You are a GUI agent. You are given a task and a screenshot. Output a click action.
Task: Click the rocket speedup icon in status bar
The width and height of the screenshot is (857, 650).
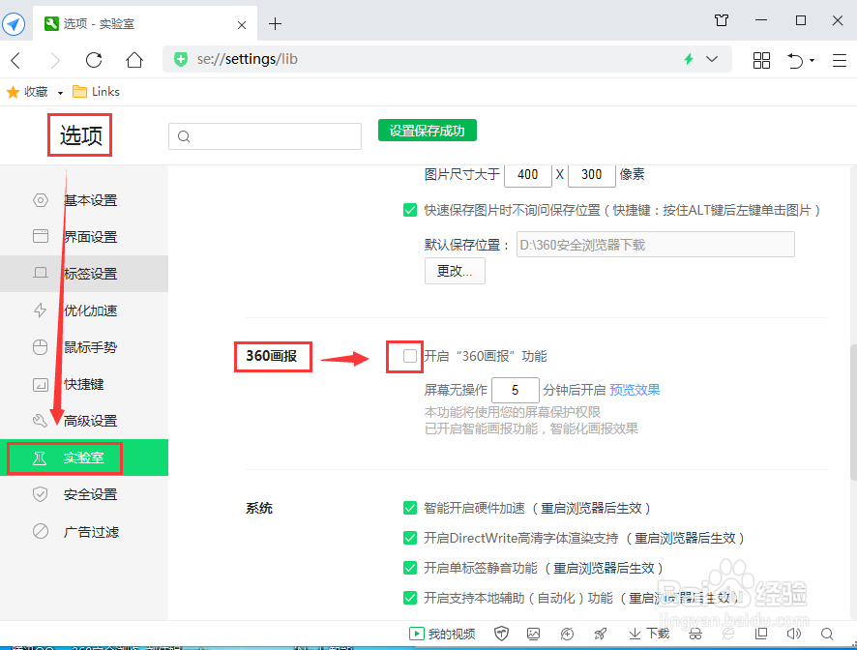601,634
